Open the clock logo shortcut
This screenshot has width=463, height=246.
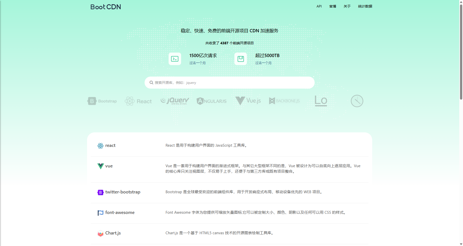pos(357,101)
